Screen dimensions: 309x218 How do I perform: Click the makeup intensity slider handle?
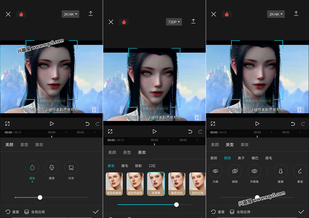[x=176, y=205]
